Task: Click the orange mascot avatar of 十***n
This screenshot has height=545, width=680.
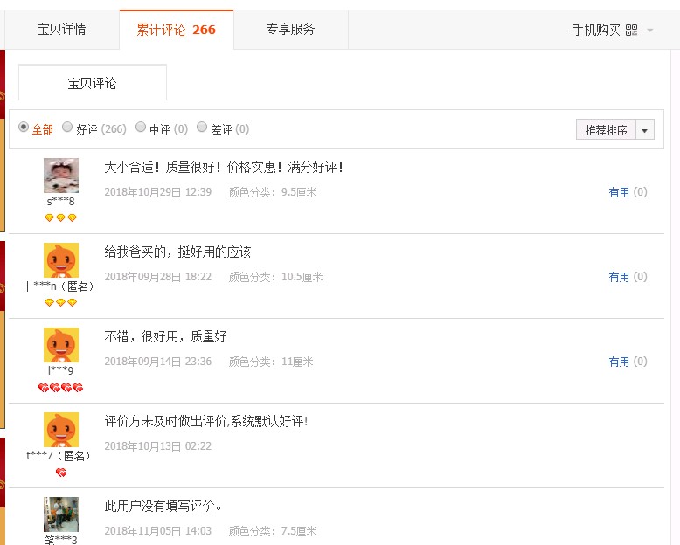Action: point(61,260)
